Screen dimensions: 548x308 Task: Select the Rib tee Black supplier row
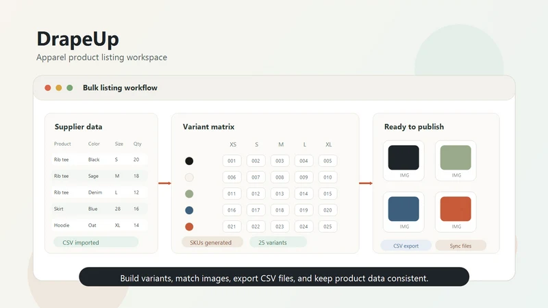point(99,159)
